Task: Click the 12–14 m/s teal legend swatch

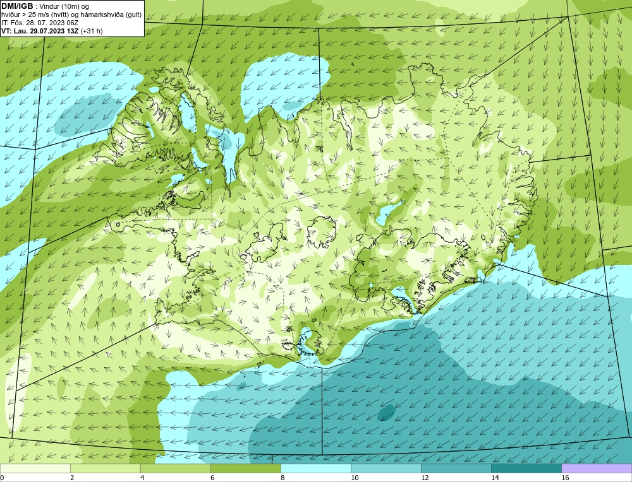Action: click(x=456, y=468)
